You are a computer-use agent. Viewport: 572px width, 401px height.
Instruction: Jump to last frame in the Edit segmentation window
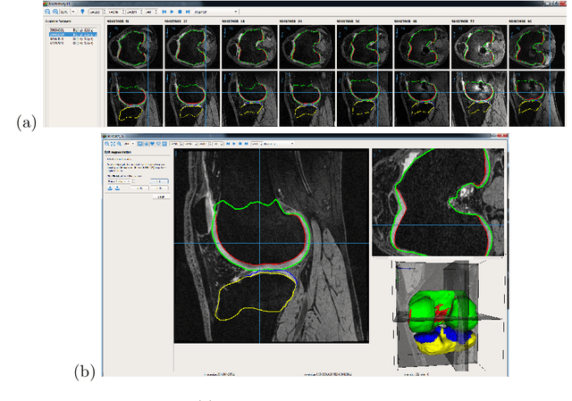coord(247,144)
